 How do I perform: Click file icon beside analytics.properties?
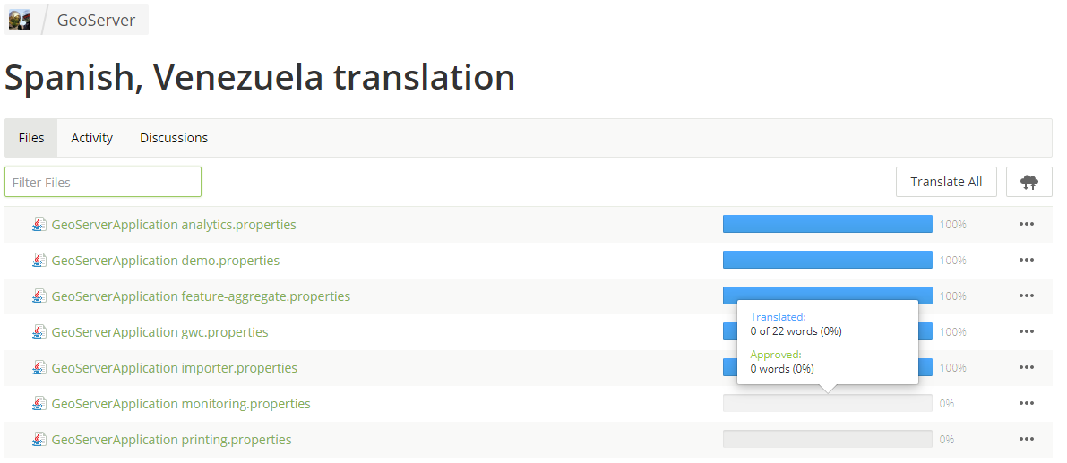tap(39, 225)
